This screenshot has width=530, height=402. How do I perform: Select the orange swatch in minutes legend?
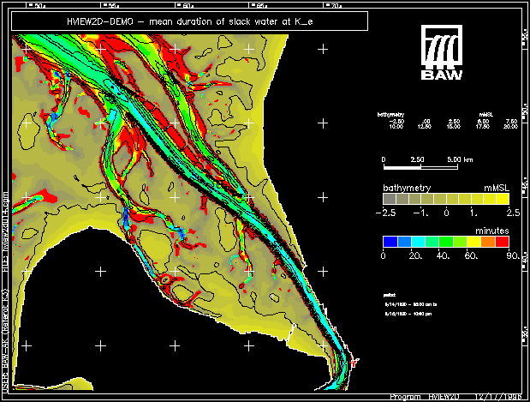488,242
